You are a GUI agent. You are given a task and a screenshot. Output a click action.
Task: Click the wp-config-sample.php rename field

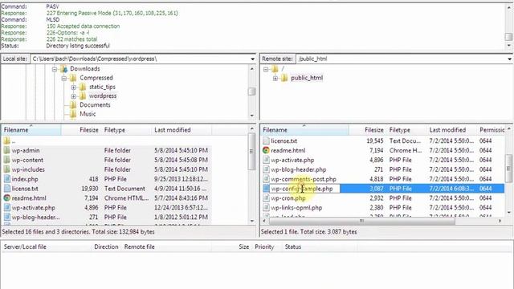coord(304,189)
